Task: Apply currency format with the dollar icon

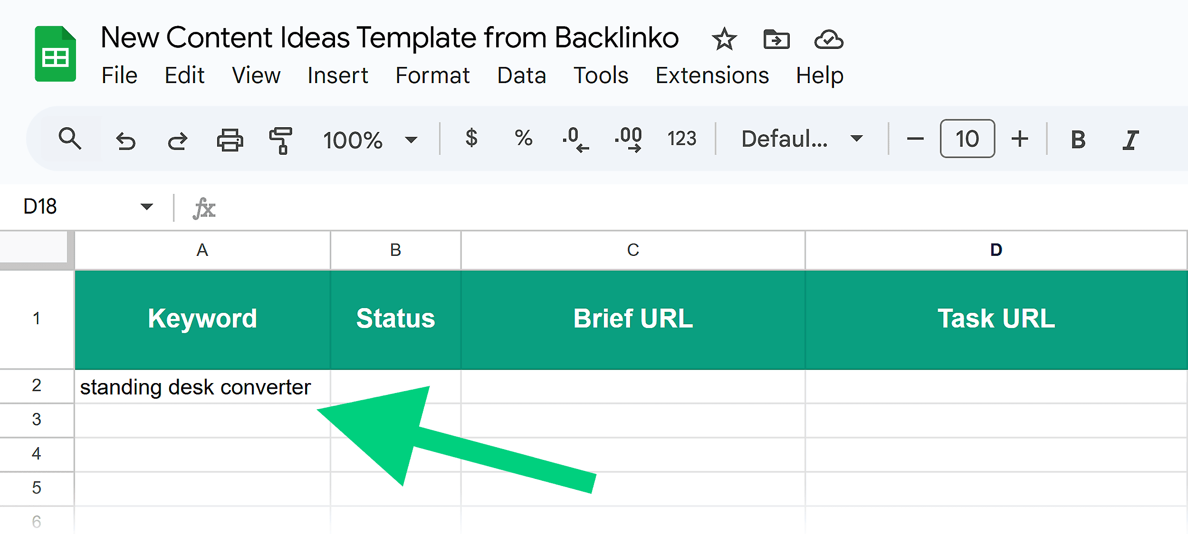Action: tap(472, 139)
